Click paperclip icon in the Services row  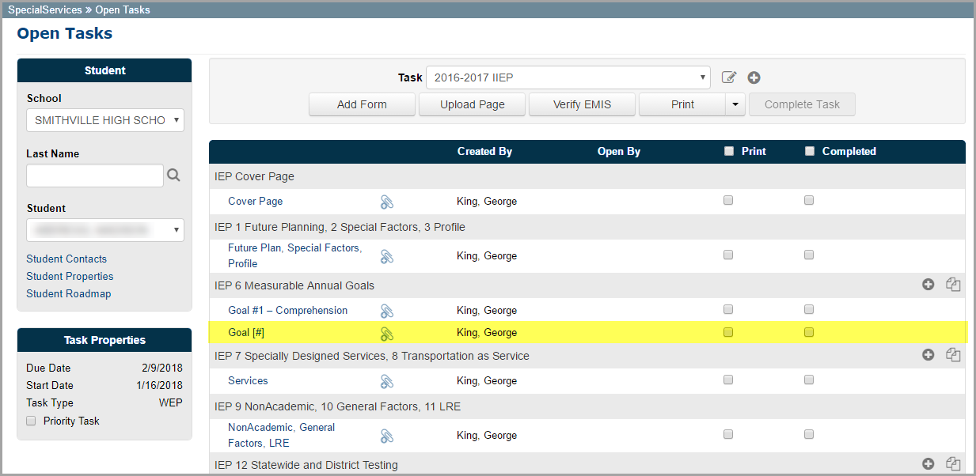click(386, 381)
